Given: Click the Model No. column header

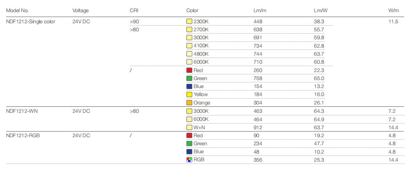Looking at the screenshot, I should 17,10.
